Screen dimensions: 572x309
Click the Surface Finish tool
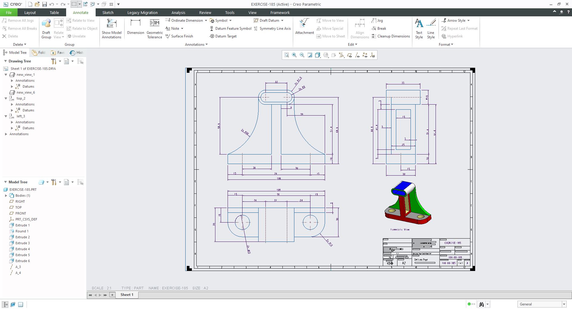[179, 36]
